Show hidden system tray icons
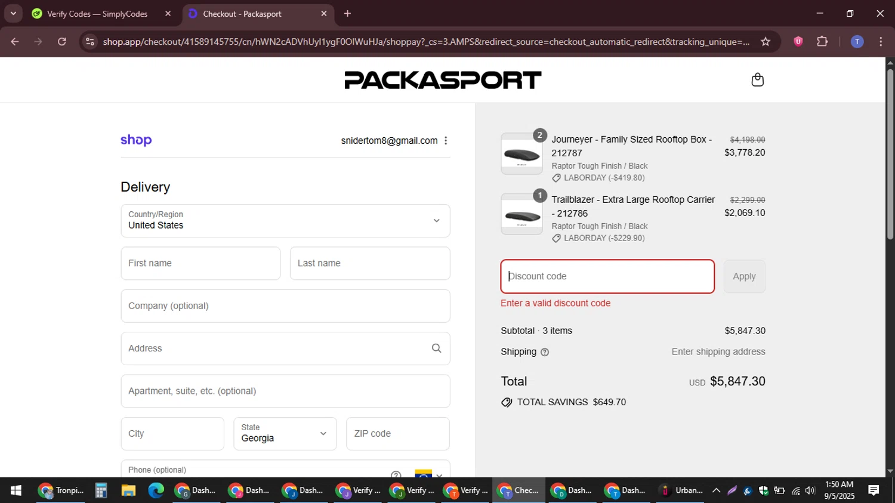 [716, 490]
